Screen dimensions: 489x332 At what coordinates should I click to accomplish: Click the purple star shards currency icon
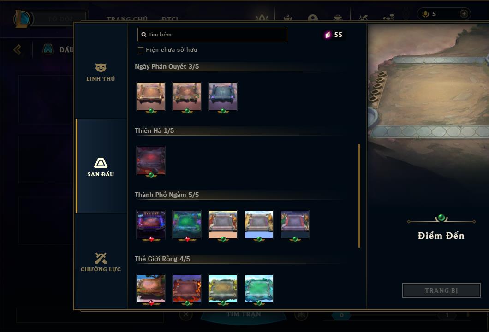click(x=328, y=35)
